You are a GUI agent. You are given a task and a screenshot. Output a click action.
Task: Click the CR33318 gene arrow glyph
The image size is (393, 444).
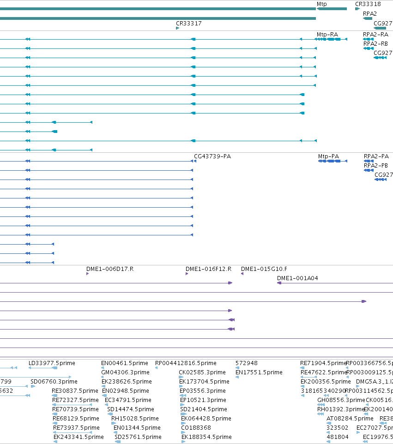click(357, 9)
